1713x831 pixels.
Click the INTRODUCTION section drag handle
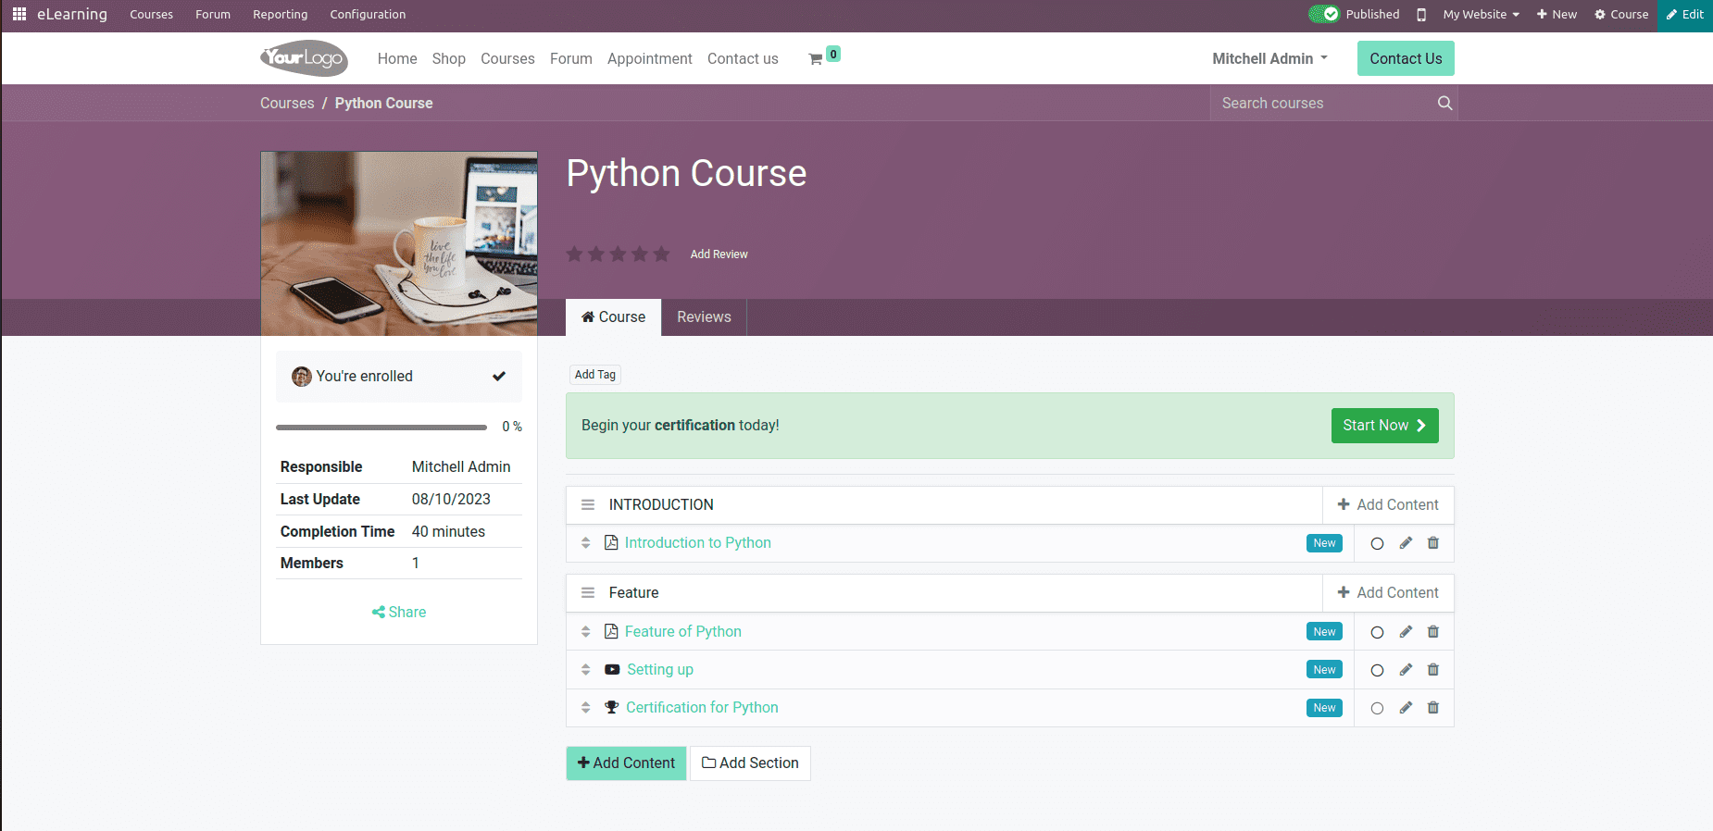pos(587,504)
